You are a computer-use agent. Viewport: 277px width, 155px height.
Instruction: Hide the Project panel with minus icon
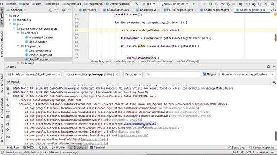pyautogui.click(x=69, y=10)
